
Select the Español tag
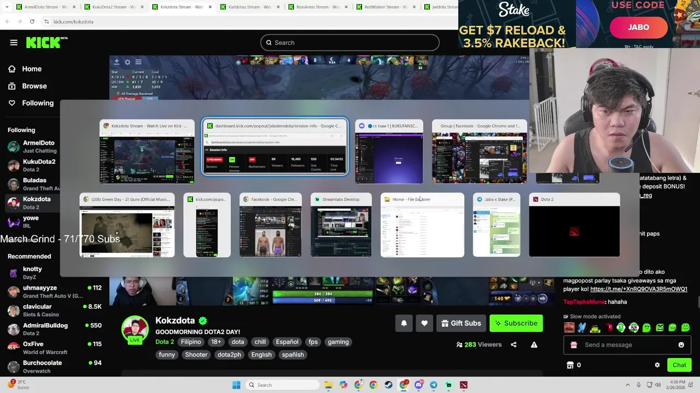(287, 342)
